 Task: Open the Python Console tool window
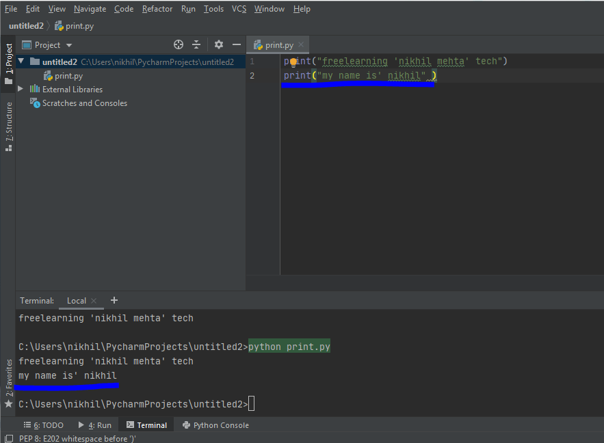[215, 425]
